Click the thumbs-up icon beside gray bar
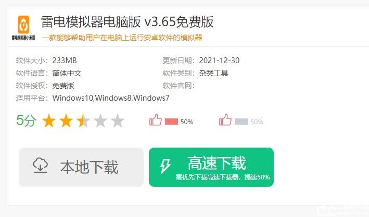 pyautogui.click(x=225, y=120)
